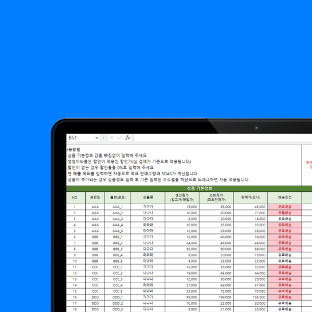Select the cell CCC_5

118,291
